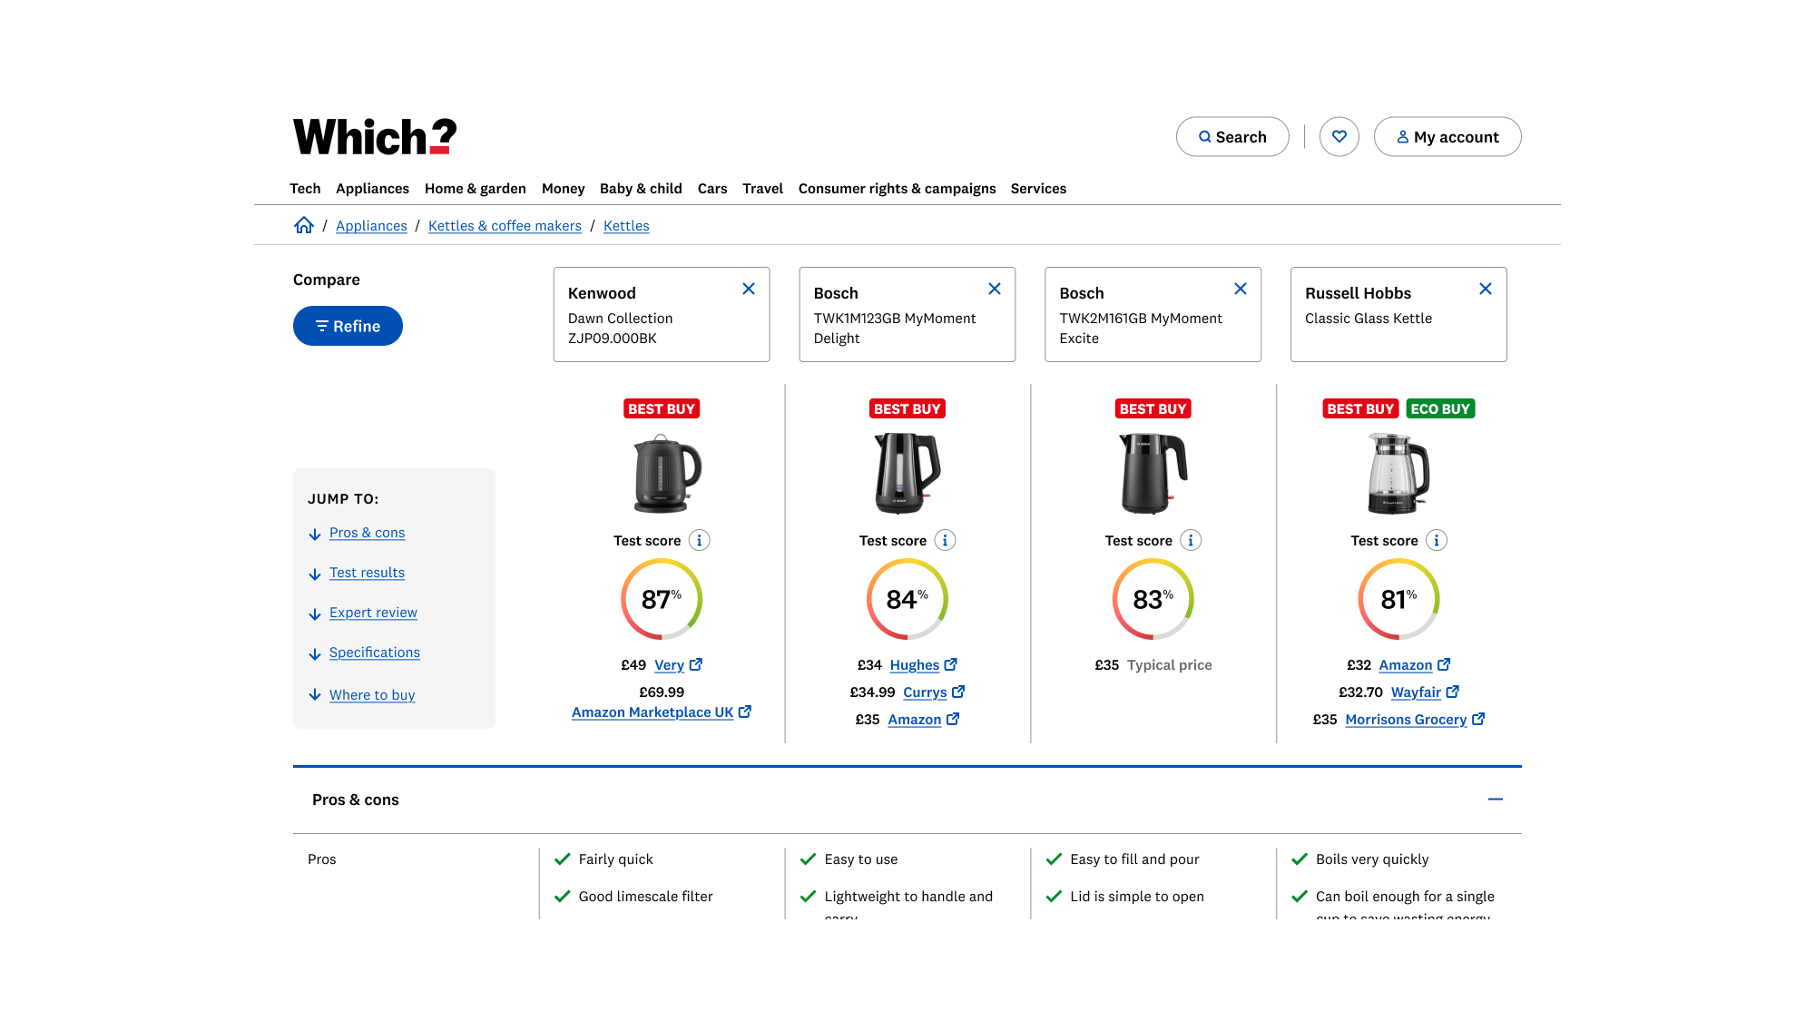This screenshot has width=1815, height=1021.
Task: Show test score info for Kenwood
Action: click(x=699, y=541)
